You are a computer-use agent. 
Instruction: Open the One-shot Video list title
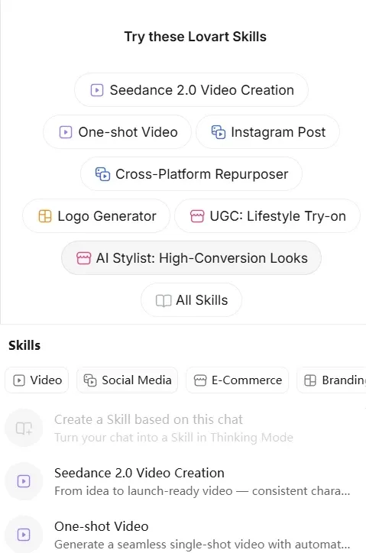pos(102,526)
